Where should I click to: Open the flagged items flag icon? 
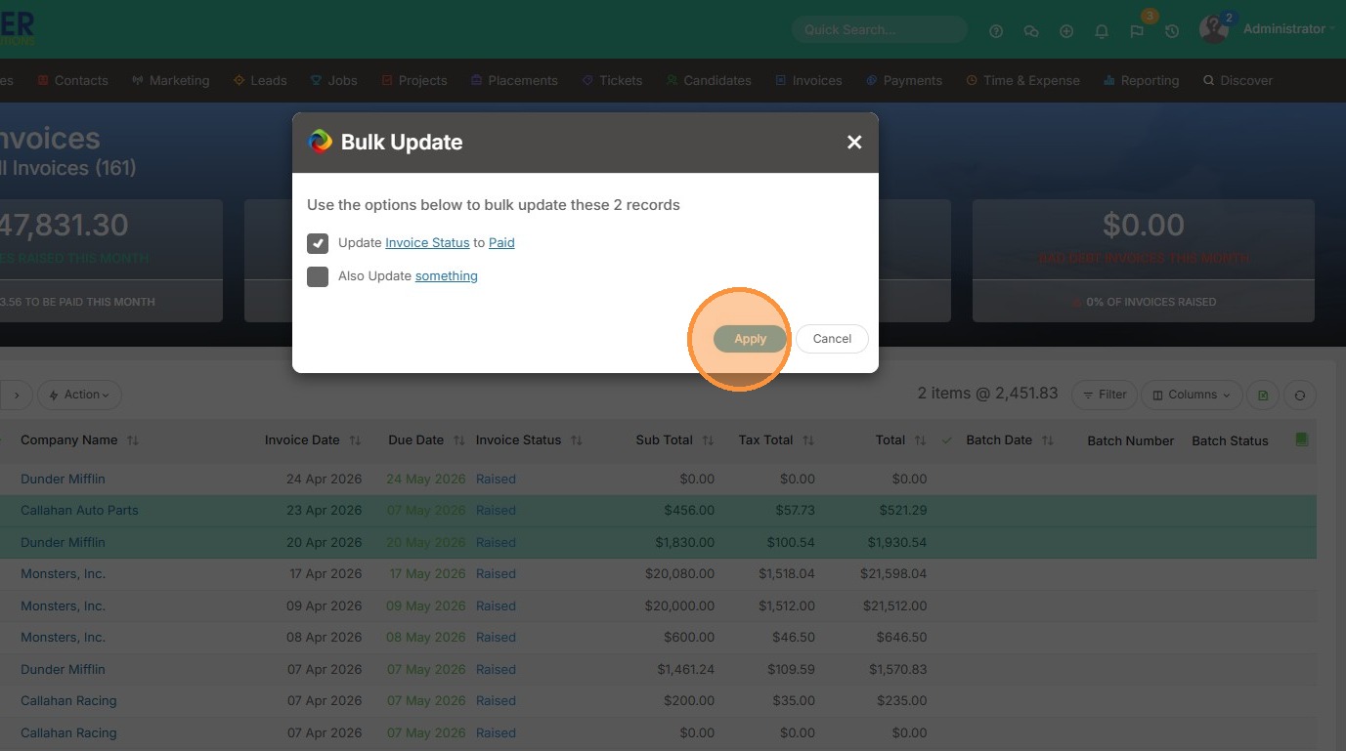click(x=1137, y=31)
